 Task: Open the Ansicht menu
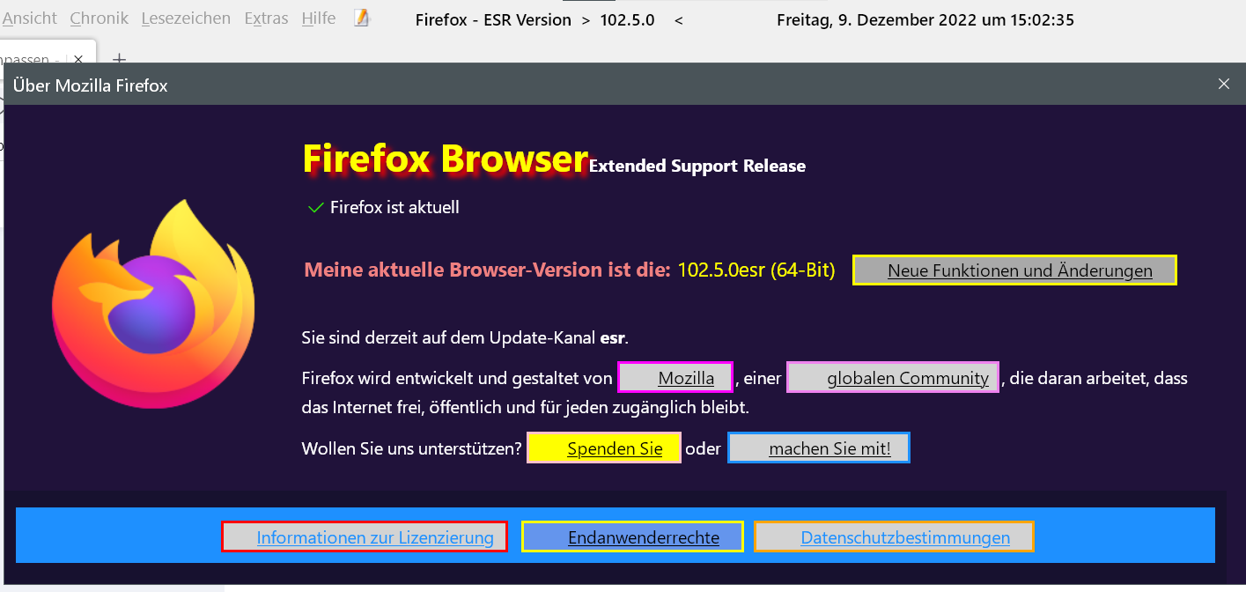tap(29, 18)
